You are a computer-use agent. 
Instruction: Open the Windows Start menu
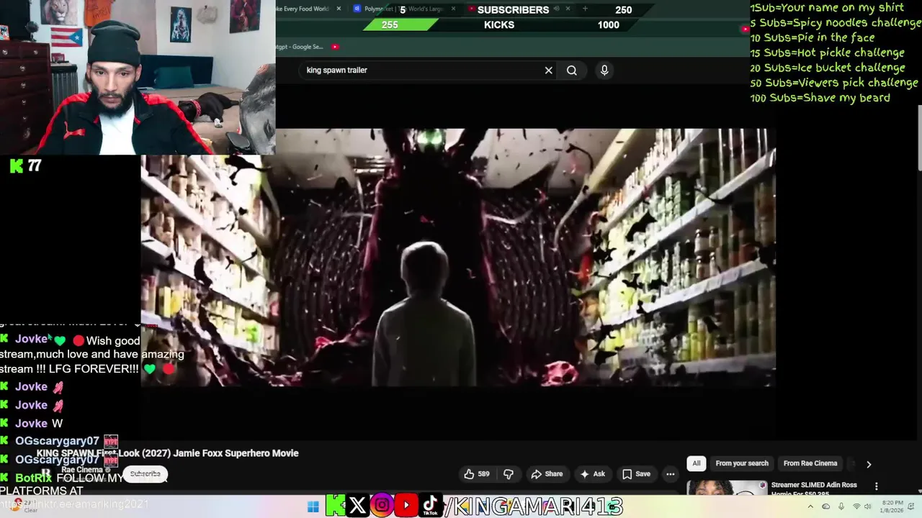[313, 507]
